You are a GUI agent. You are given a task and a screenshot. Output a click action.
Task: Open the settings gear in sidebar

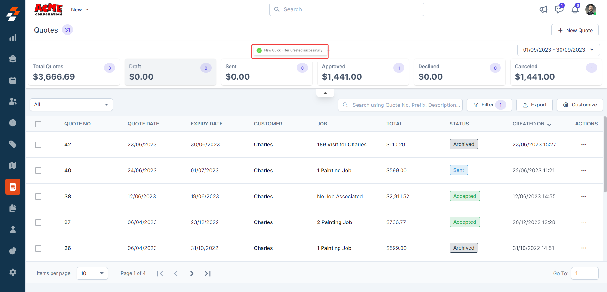click(13, 272)
